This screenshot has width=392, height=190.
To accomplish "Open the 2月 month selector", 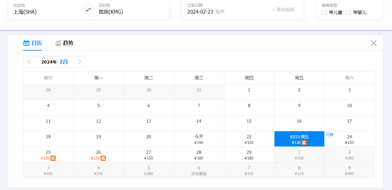I will pos(64,62).
